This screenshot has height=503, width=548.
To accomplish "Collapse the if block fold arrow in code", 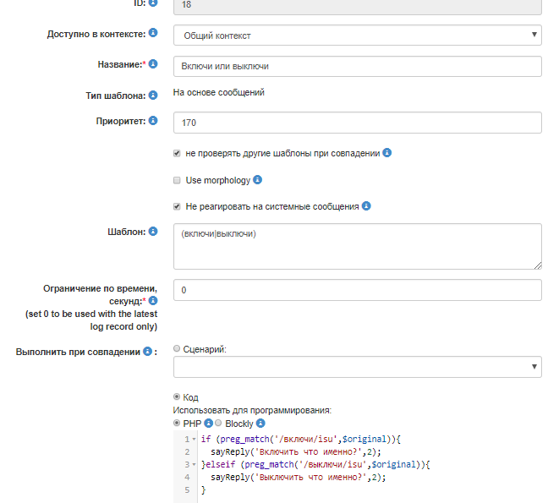I will (195, 440).
